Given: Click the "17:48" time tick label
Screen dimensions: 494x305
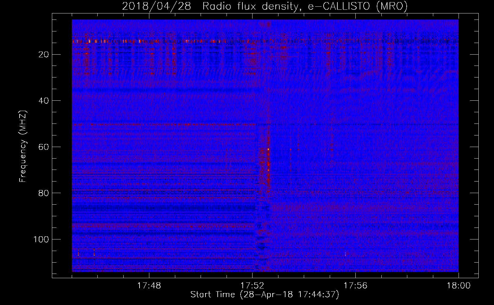Looking at the screenshot, I should (x=149, y=286).
